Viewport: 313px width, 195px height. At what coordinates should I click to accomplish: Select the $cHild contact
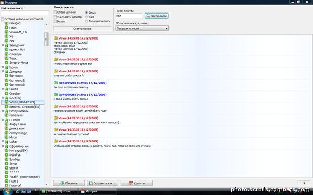pyautogui.click(x=14, y=168)
